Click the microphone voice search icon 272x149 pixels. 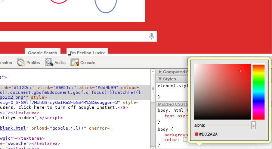(x=151, y=36)
